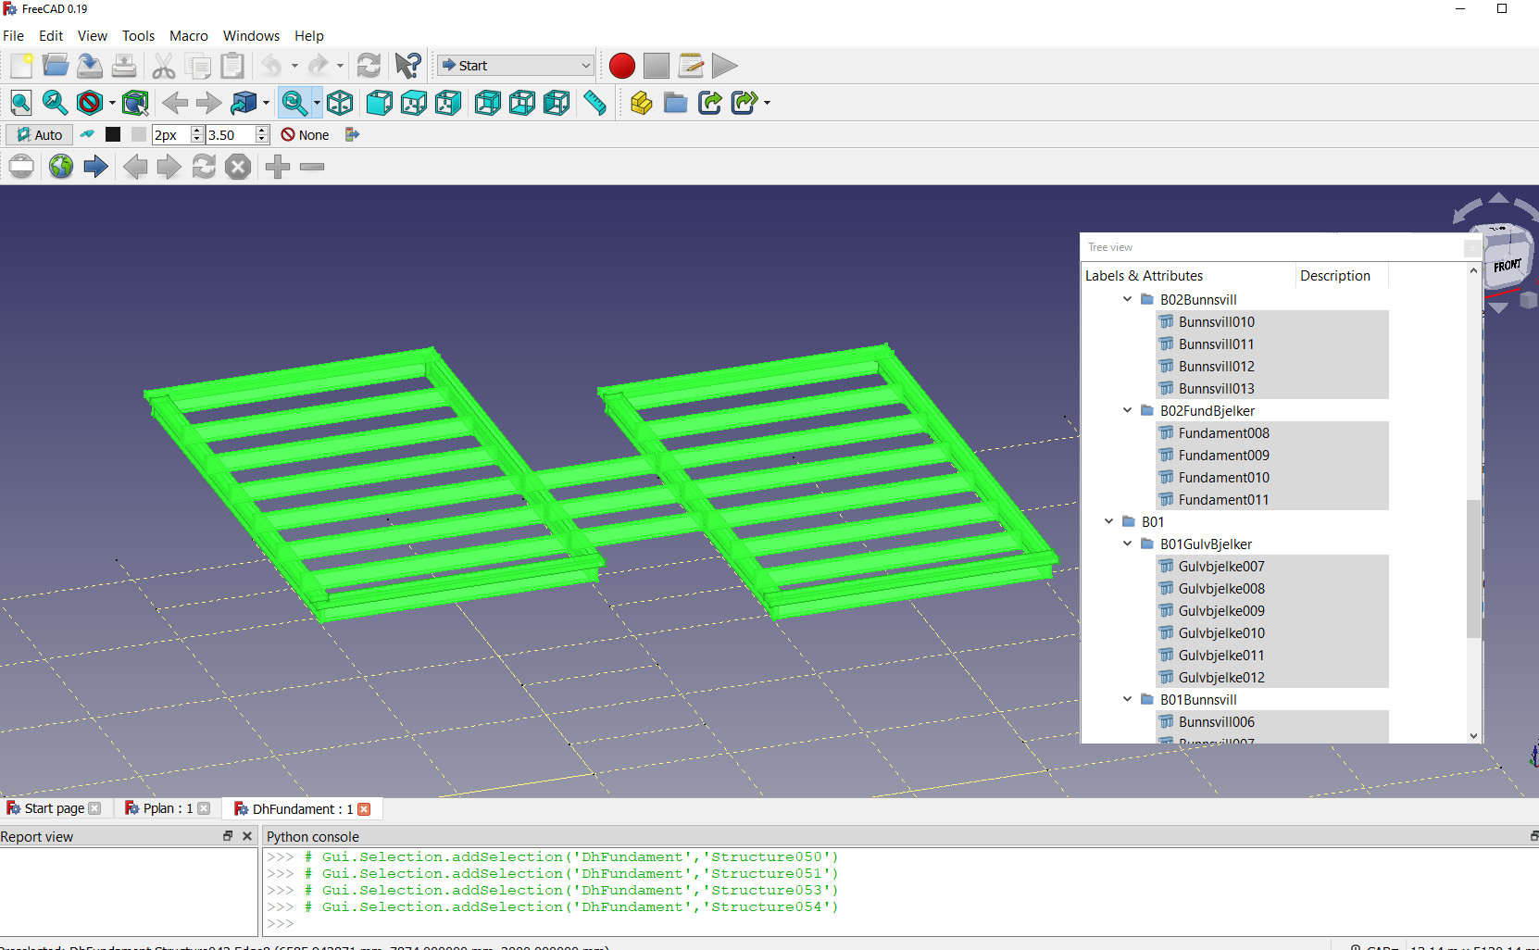The image size is (1539, 950).
Task: Open the Create Part yellow blocks icon
Action: [x=641, y=103]
